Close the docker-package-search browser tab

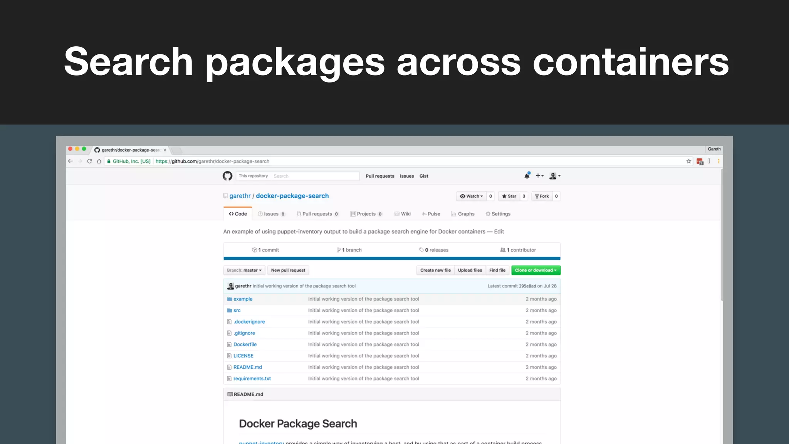tap(165, 150)
